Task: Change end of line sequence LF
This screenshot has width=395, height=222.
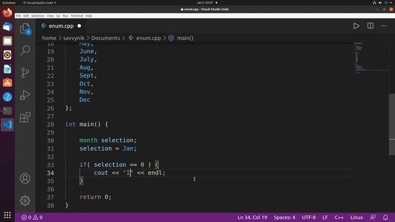Action: pos(325,217)
